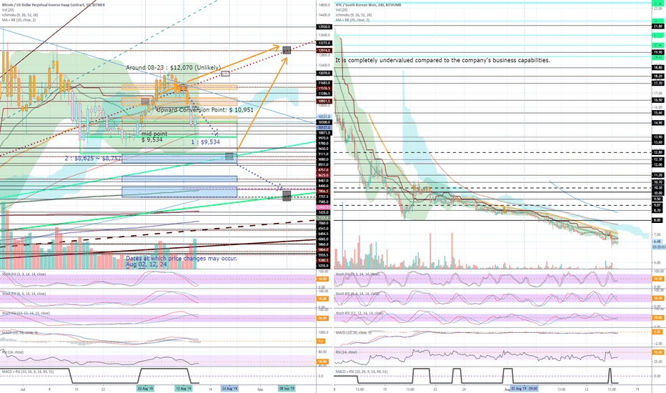This screenshot has width=666, height=393.
Task: Select Ichimoku (9, 26, 52, 26) in Bitcoin chart
Action: coord(21,15)
